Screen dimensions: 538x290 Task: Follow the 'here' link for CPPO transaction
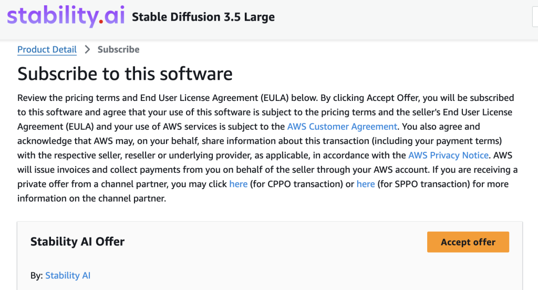[239, 184]
